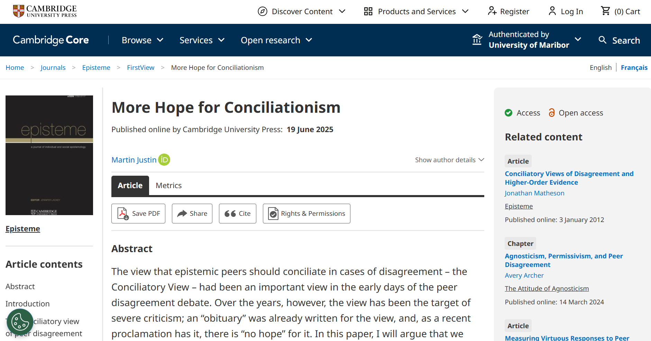Screen dimensions: 651x341
Task: Expand the Discover Content menu
Action: point(302,11)
